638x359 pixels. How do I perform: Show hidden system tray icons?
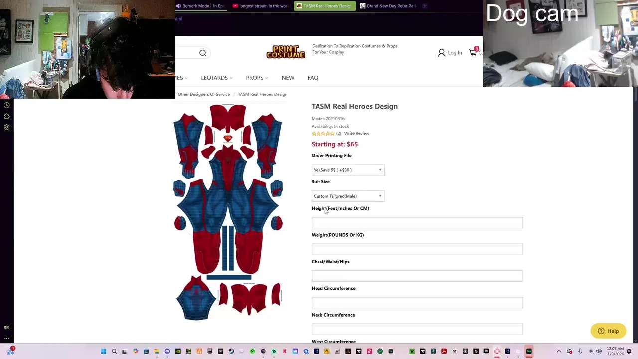pyautogui.click(x=559, y=351)
